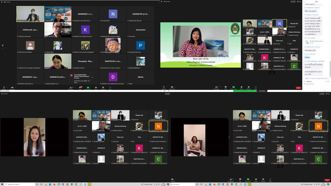Screen dimensions: 331x186
Task: Unmute microphone in the 94-participant meeting
Action: [4, 88]
